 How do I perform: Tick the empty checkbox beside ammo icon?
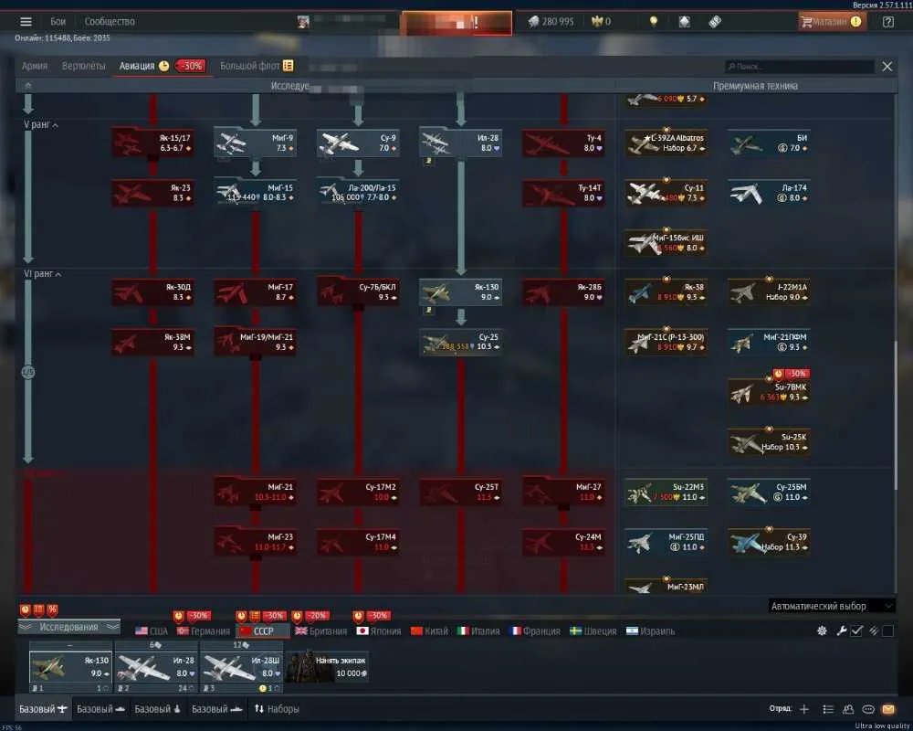point(888,630)
